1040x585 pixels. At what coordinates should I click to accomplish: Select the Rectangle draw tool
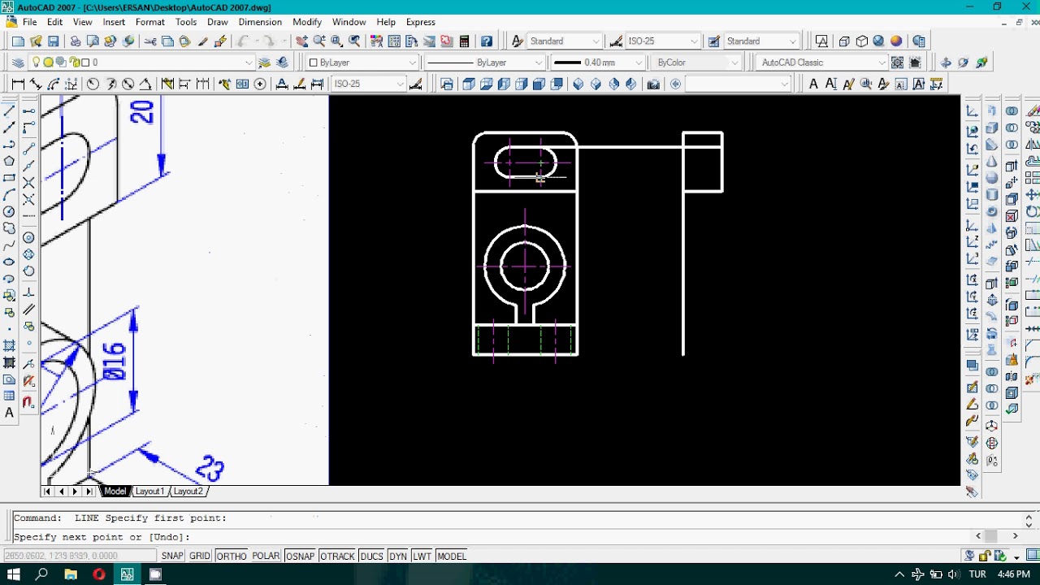coord(10,178)
